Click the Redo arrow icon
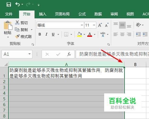Viewport: 149px width, 119px height. 28,4
